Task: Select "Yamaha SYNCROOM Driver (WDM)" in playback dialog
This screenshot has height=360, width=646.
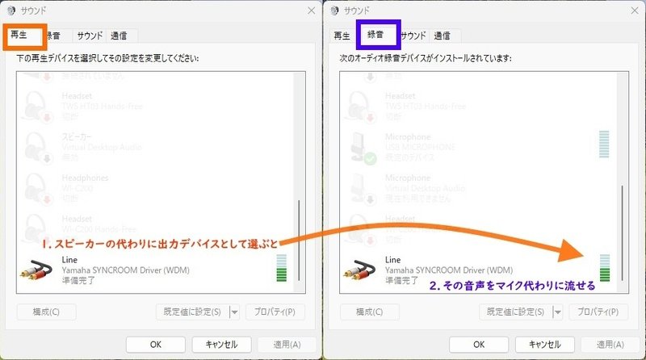Action: coord(126,270)
